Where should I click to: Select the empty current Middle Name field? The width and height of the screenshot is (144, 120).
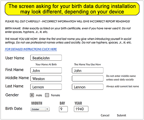pyautogui.click(x=88, y=78)
